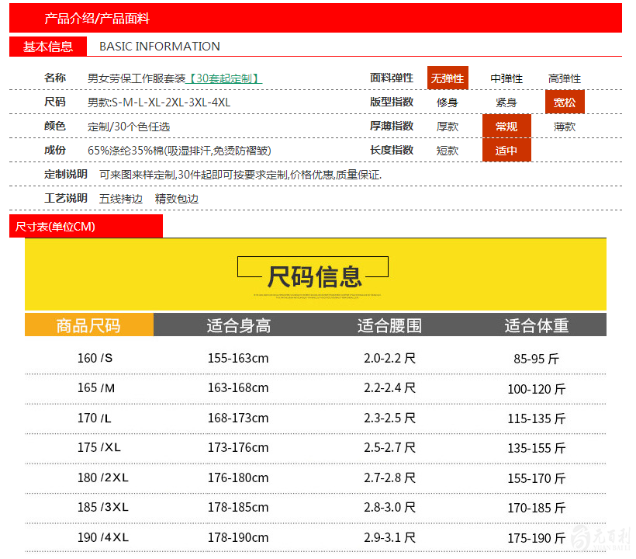
Task: Click the 商品尺码 orange column header
Action: [x=89, y=325]
